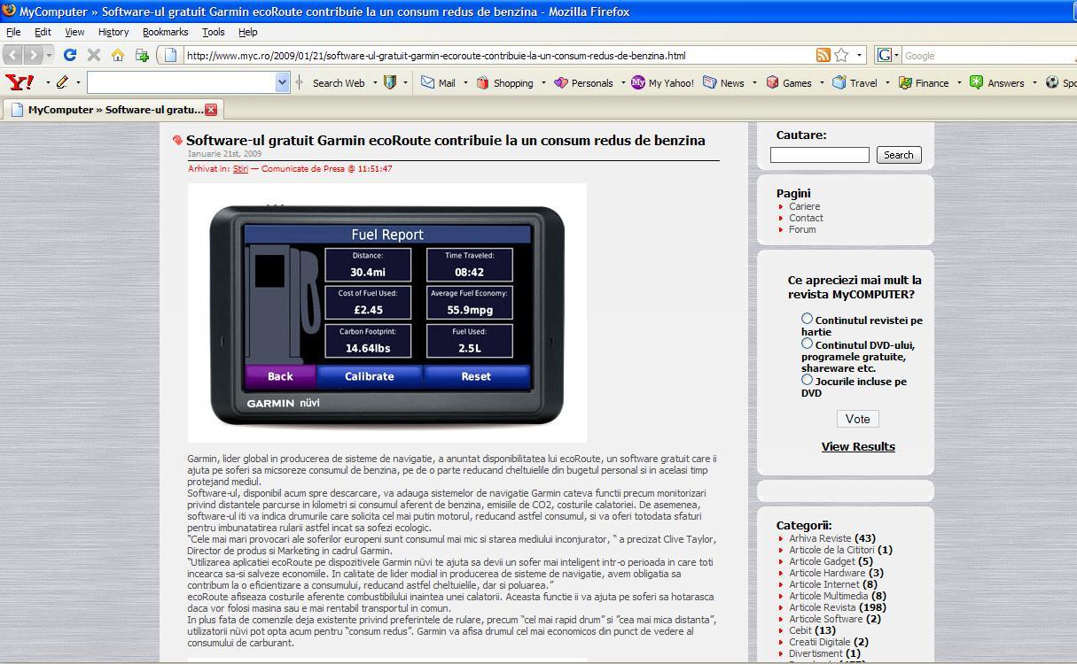This screenshot has height=664, width=1077.
Task: Select 'Continutul revistei pe hartie' radio option
Action: [807, 318]
